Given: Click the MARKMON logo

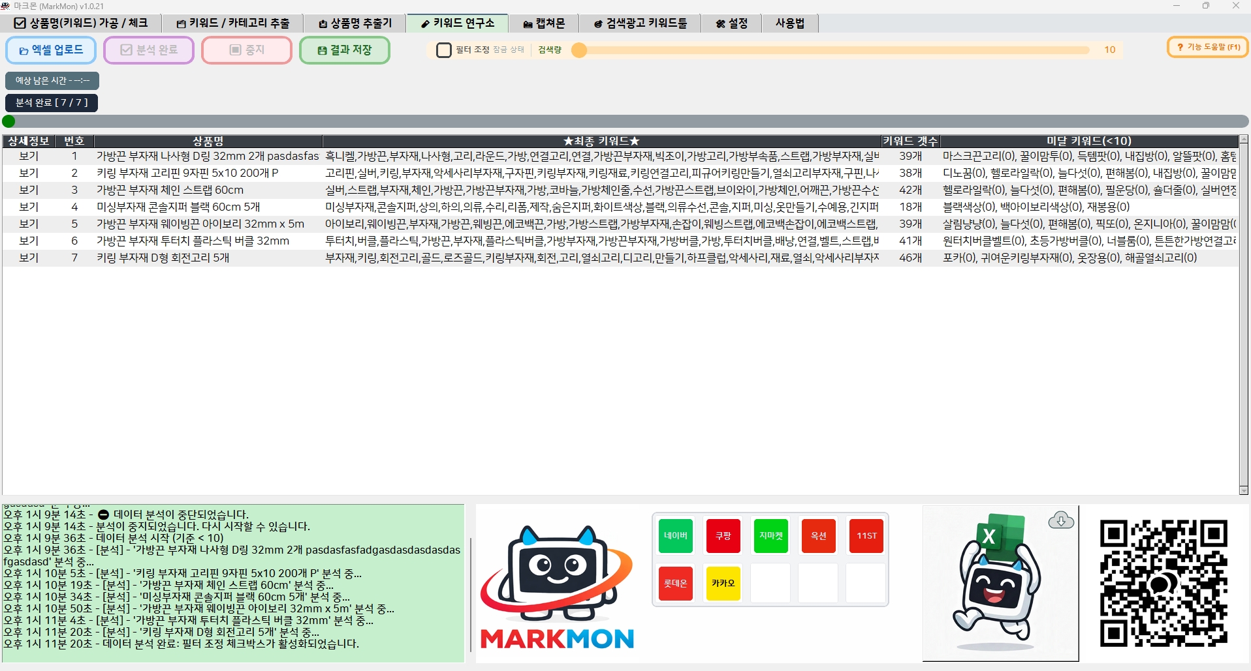Looking at the screenshot, I should (557, 587).
